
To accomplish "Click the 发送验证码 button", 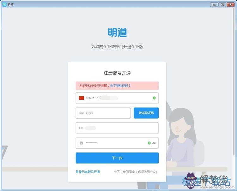I will [146, 113].
